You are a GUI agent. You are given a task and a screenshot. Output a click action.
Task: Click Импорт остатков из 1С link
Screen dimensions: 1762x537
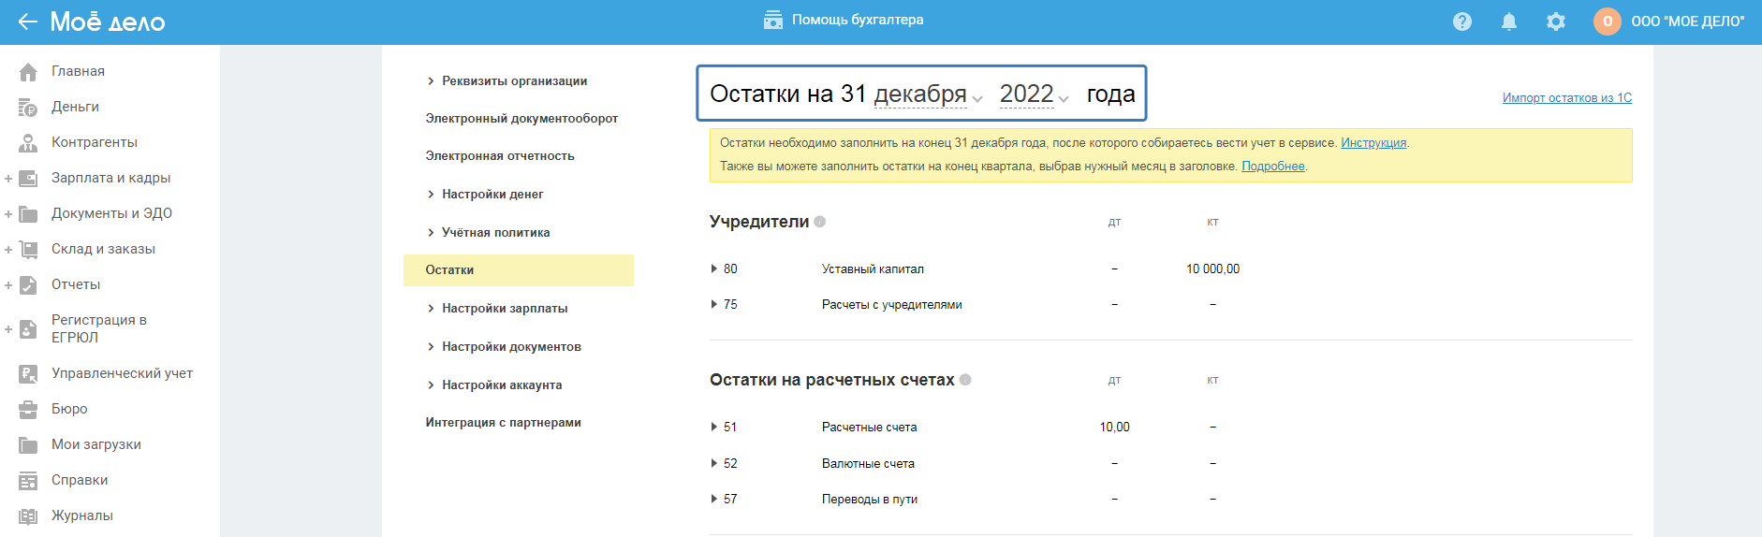point(1567,97)
